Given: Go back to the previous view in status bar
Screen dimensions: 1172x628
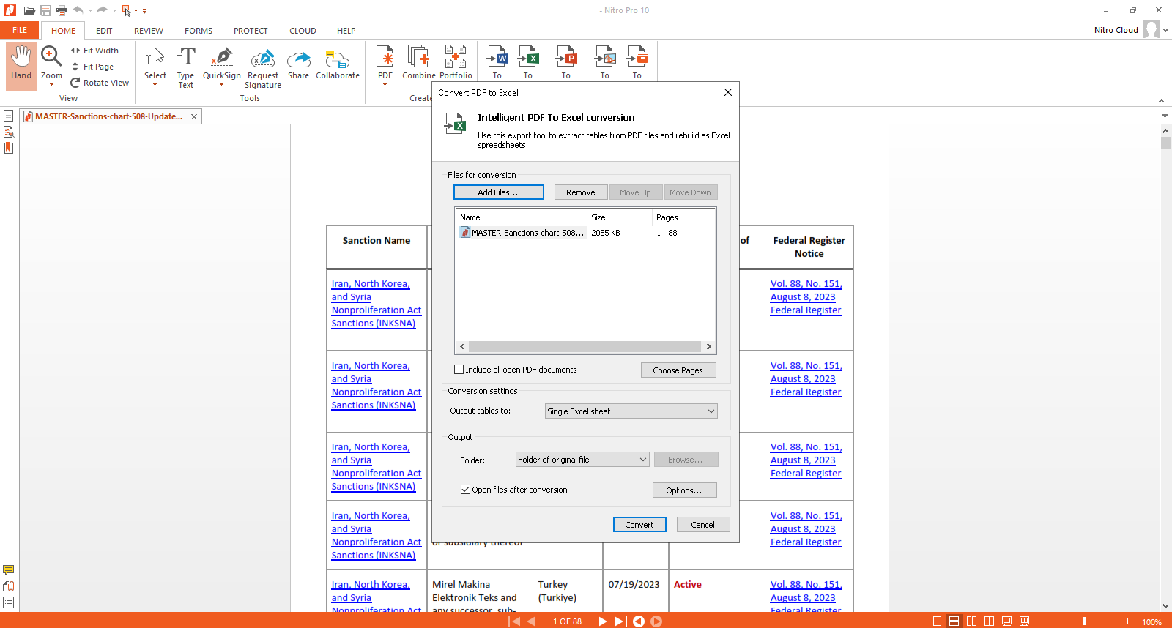Looking at the screenshot, I should point(639,621).
